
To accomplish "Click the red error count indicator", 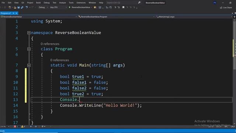I will (x=16, y=126).
